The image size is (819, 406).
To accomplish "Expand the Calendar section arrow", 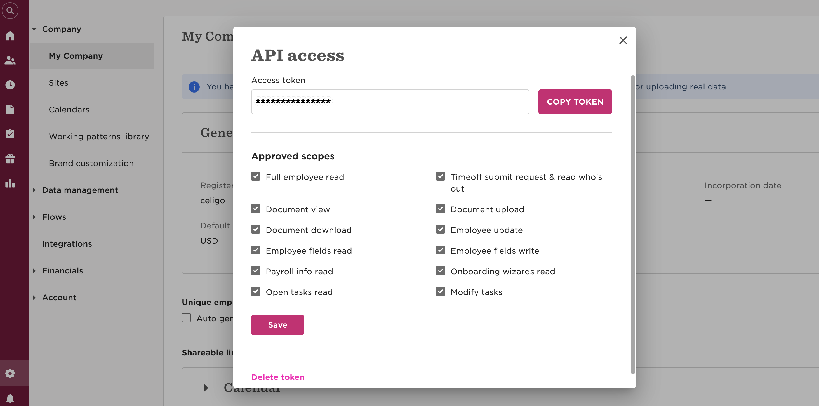I will tap(206, 388).
